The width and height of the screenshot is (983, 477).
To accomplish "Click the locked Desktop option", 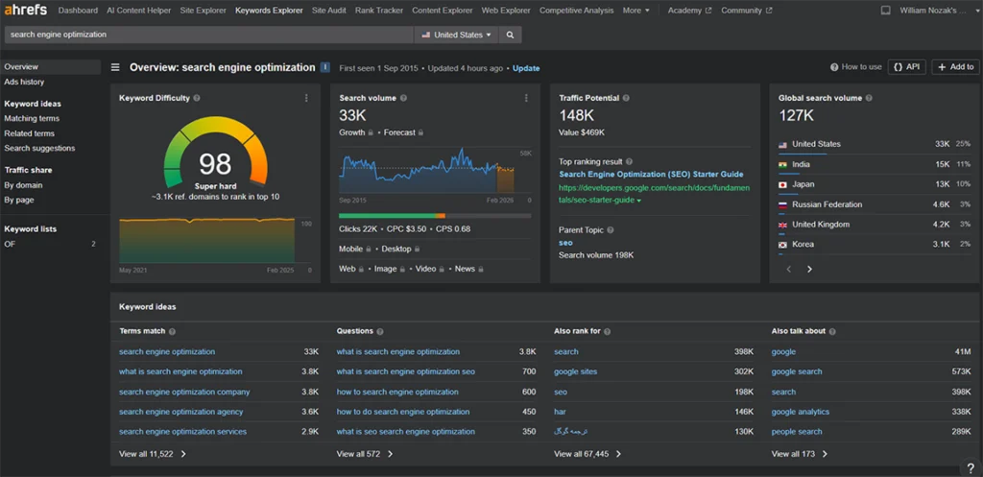I will [x=400, y=249].
